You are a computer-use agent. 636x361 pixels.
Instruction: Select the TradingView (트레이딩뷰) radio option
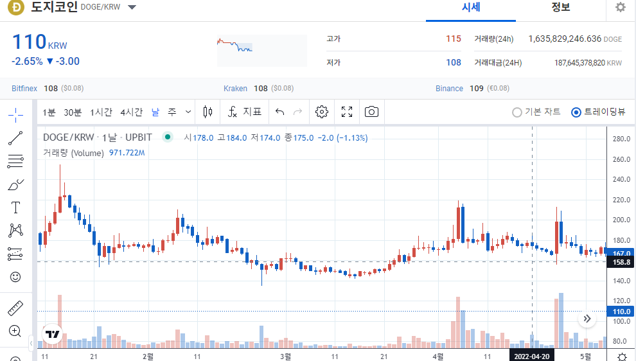(598, 112)
